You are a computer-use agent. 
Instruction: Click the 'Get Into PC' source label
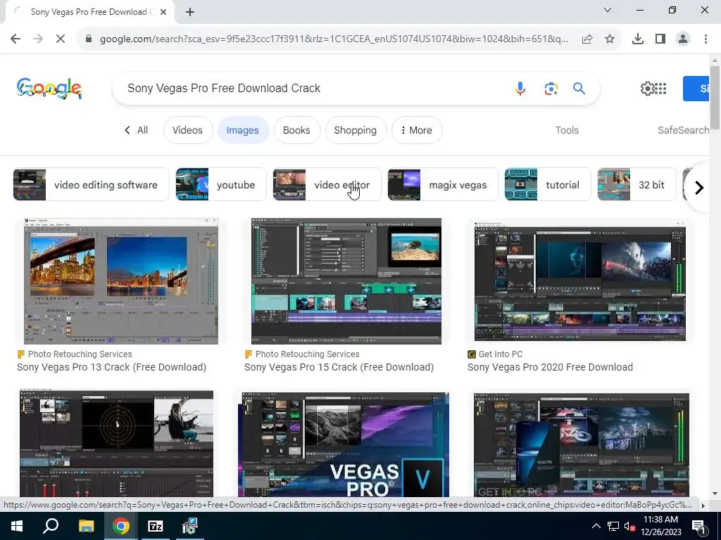pos(501,354)
